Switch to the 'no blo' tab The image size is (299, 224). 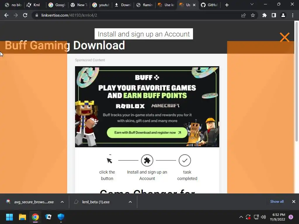(x=13, y=5)
